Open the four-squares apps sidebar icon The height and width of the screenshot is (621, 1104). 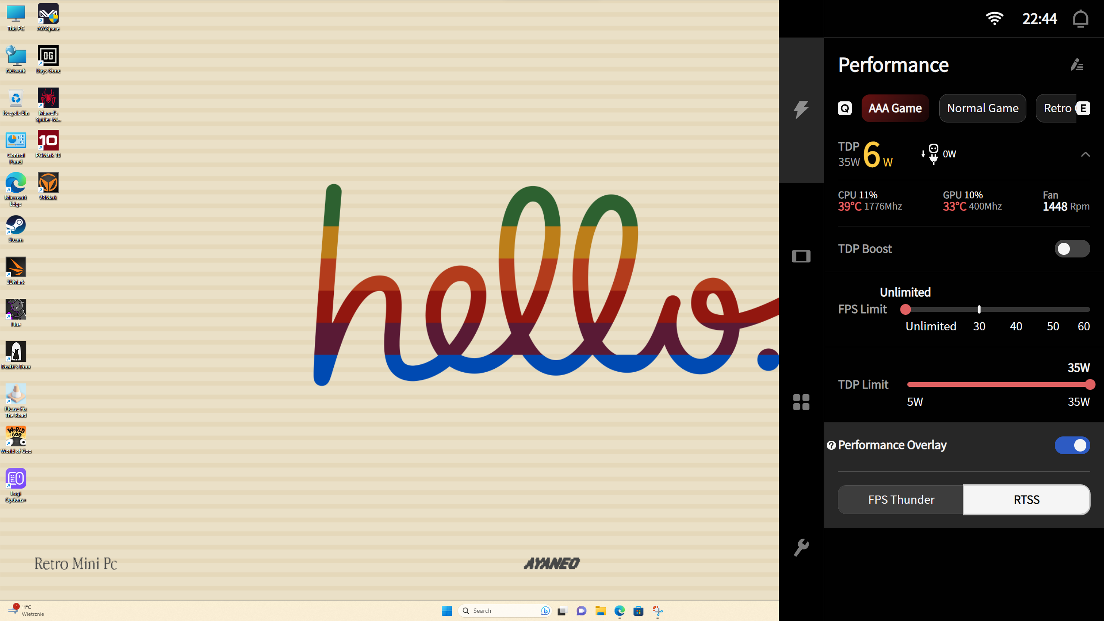[801, 402]
